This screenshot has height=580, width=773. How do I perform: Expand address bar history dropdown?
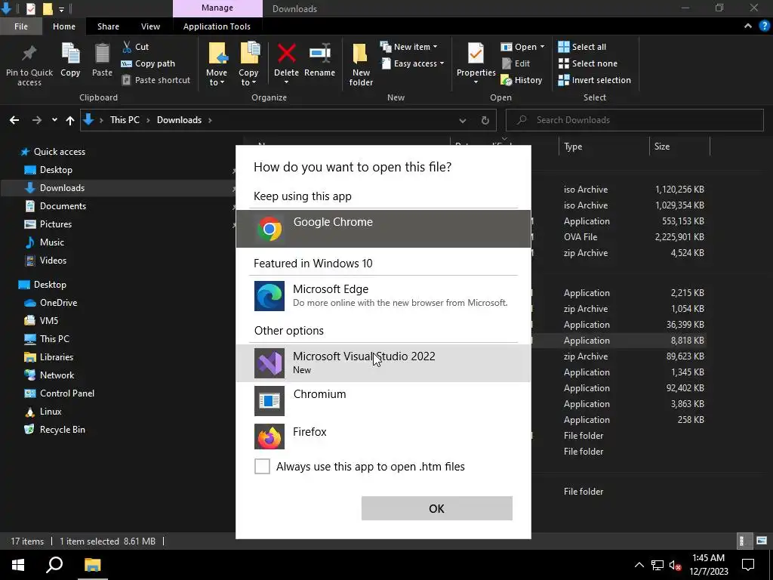click(463, 120)
